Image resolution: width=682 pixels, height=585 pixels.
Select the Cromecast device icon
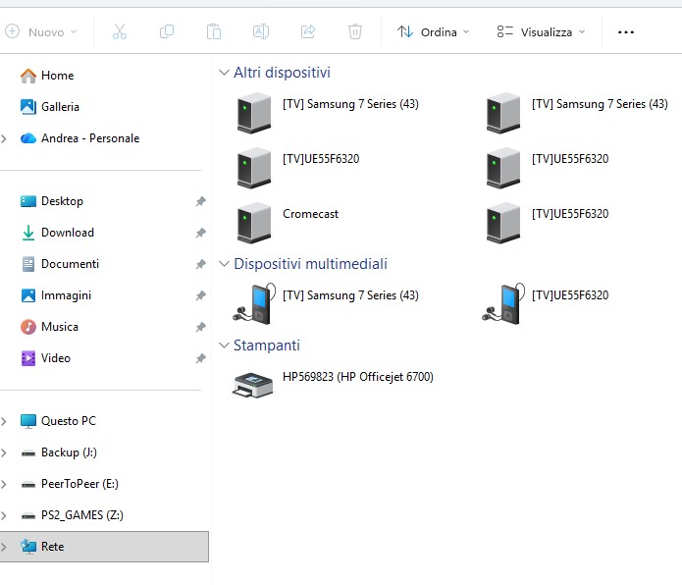[x=254, y=222]
